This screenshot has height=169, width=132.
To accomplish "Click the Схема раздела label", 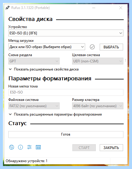I will (x=20, y=55).
